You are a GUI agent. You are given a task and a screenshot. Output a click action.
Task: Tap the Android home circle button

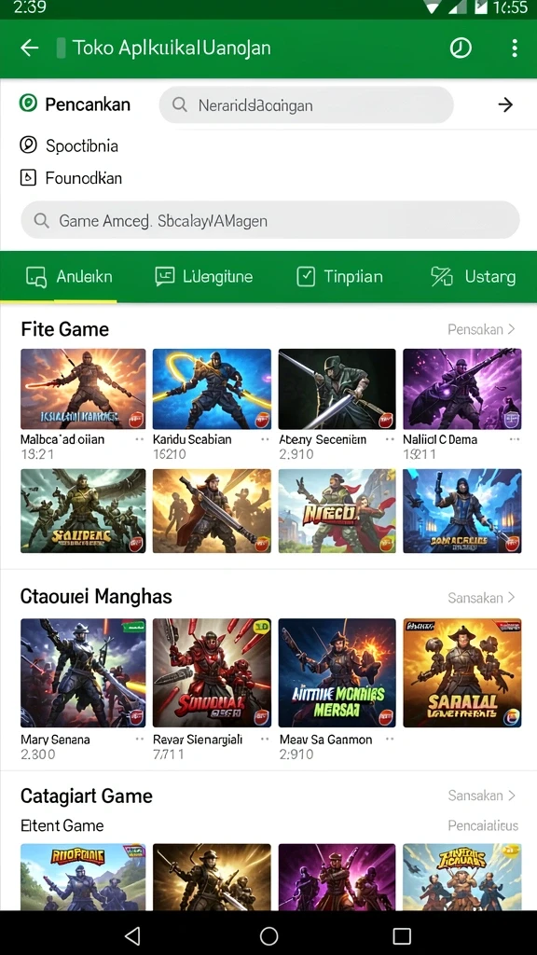pos(268,935)
